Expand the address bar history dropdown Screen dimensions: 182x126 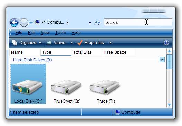point(90,23)
